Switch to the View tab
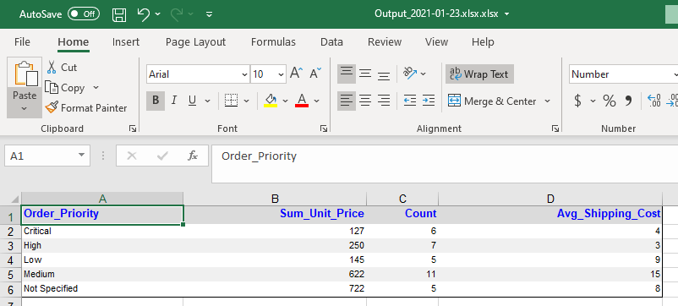 [436, 42]
